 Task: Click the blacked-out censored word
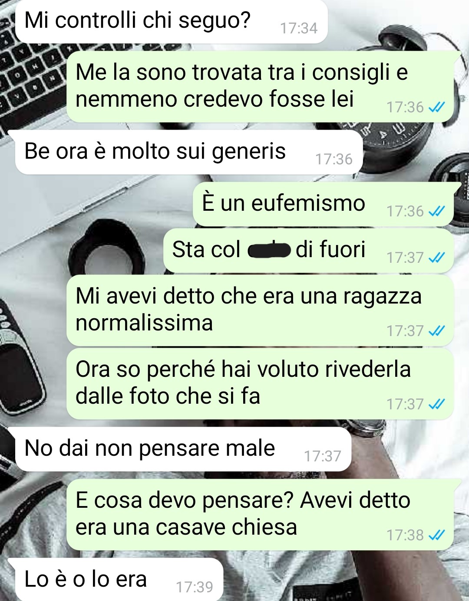coord(268,250)
